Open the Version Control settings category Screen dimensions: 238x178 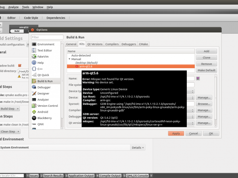(x=47, y=106)
